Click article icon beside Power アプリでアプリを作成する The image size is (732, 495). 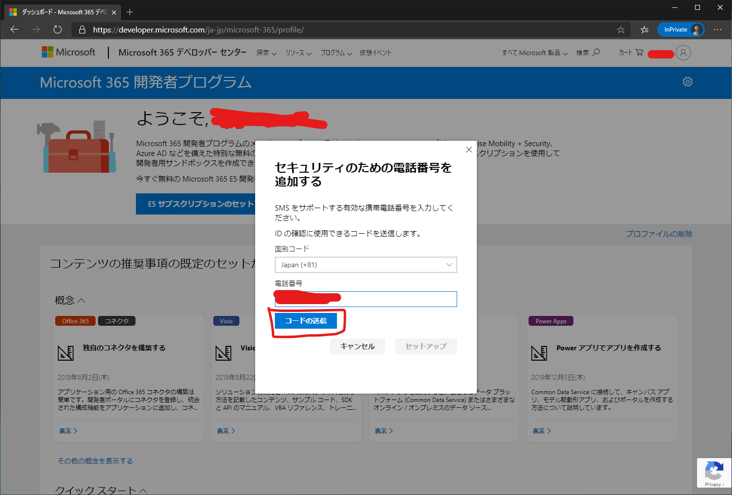[x=539, y=353]
